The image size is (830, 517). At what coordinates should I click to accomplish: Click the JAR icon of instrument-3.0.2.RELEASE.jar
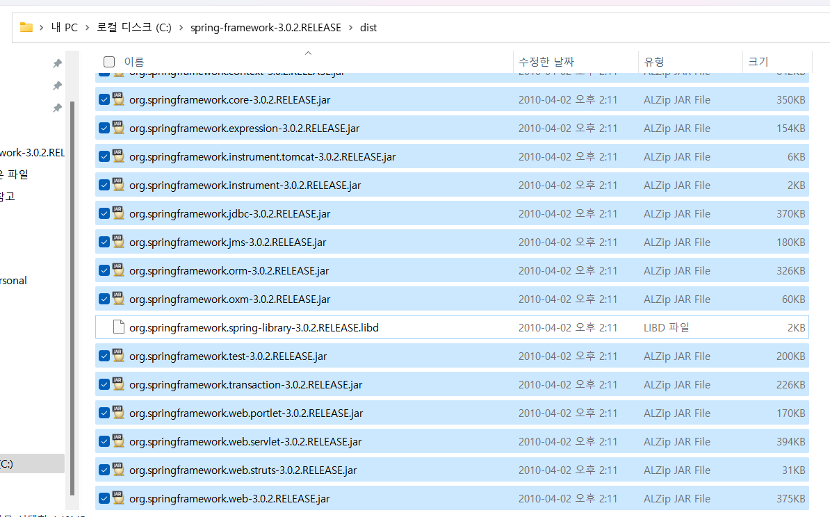[x=119, y=186]
